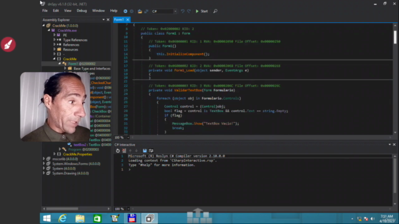Open the code editor zoom percentage dropdown
The width and height of the screenshot is (399, 224).
pyautogui.click(x=128, y=138)
